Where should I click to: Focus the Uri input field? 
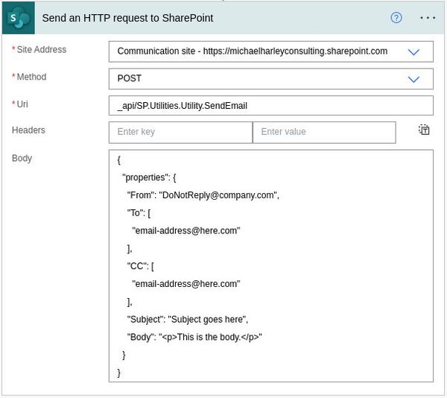(271, 106)
